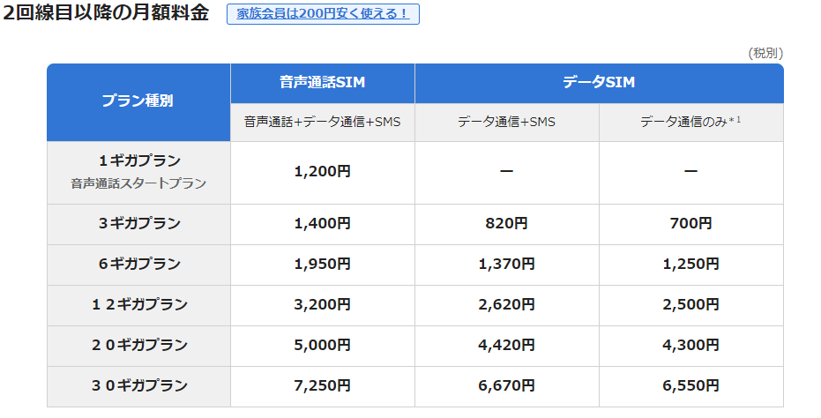Select the データ通信+SMS subheader cell
Viewport: 821px width, 418px height.
click(x=506, y=123)
